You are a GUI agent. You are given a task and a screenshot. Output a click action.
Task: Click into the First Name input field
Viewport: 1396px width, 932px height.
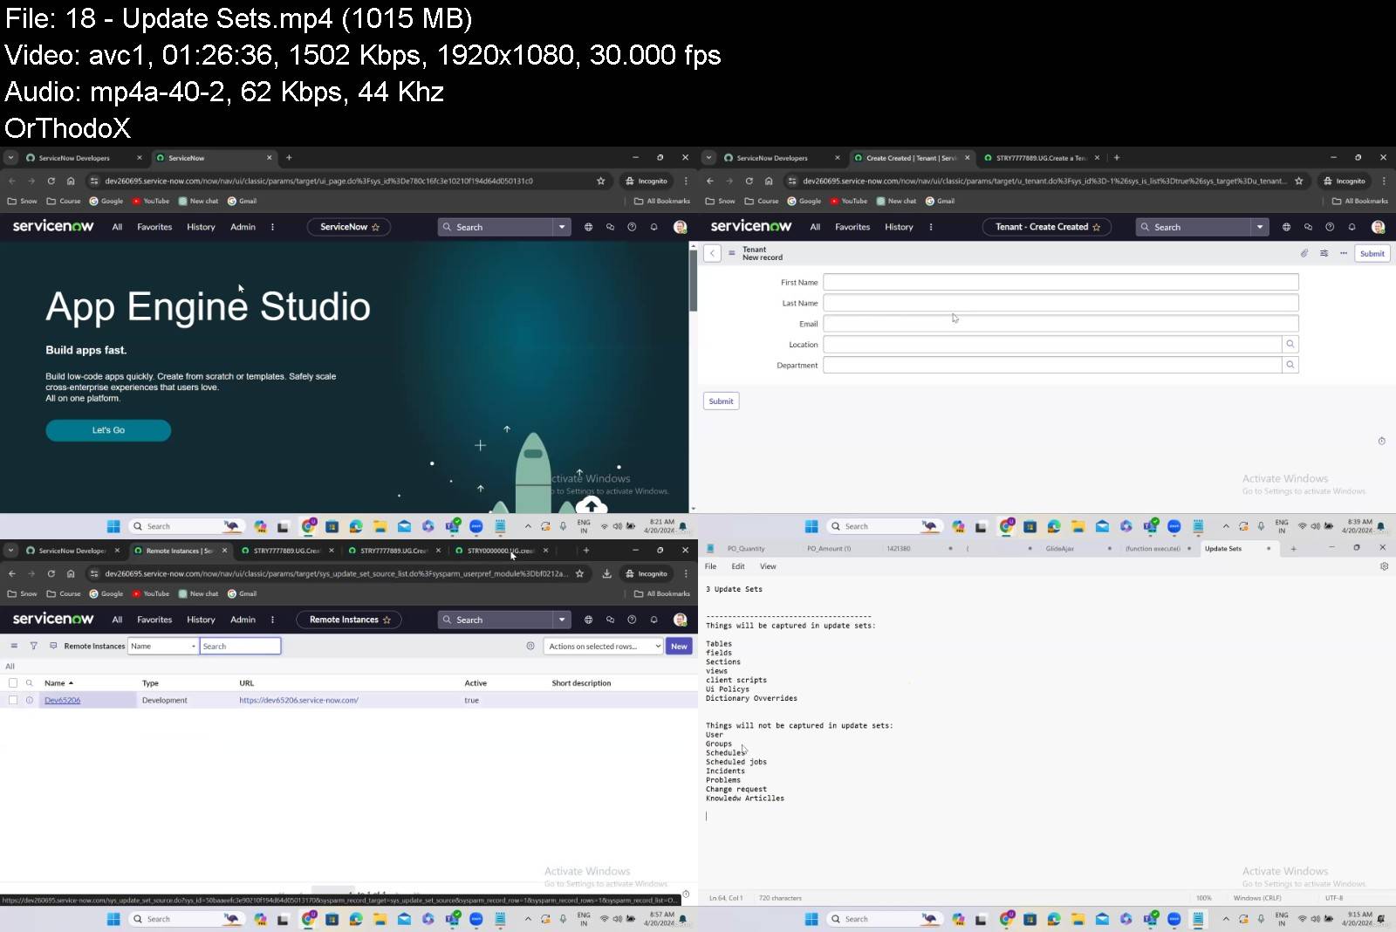coord(1060,282)
